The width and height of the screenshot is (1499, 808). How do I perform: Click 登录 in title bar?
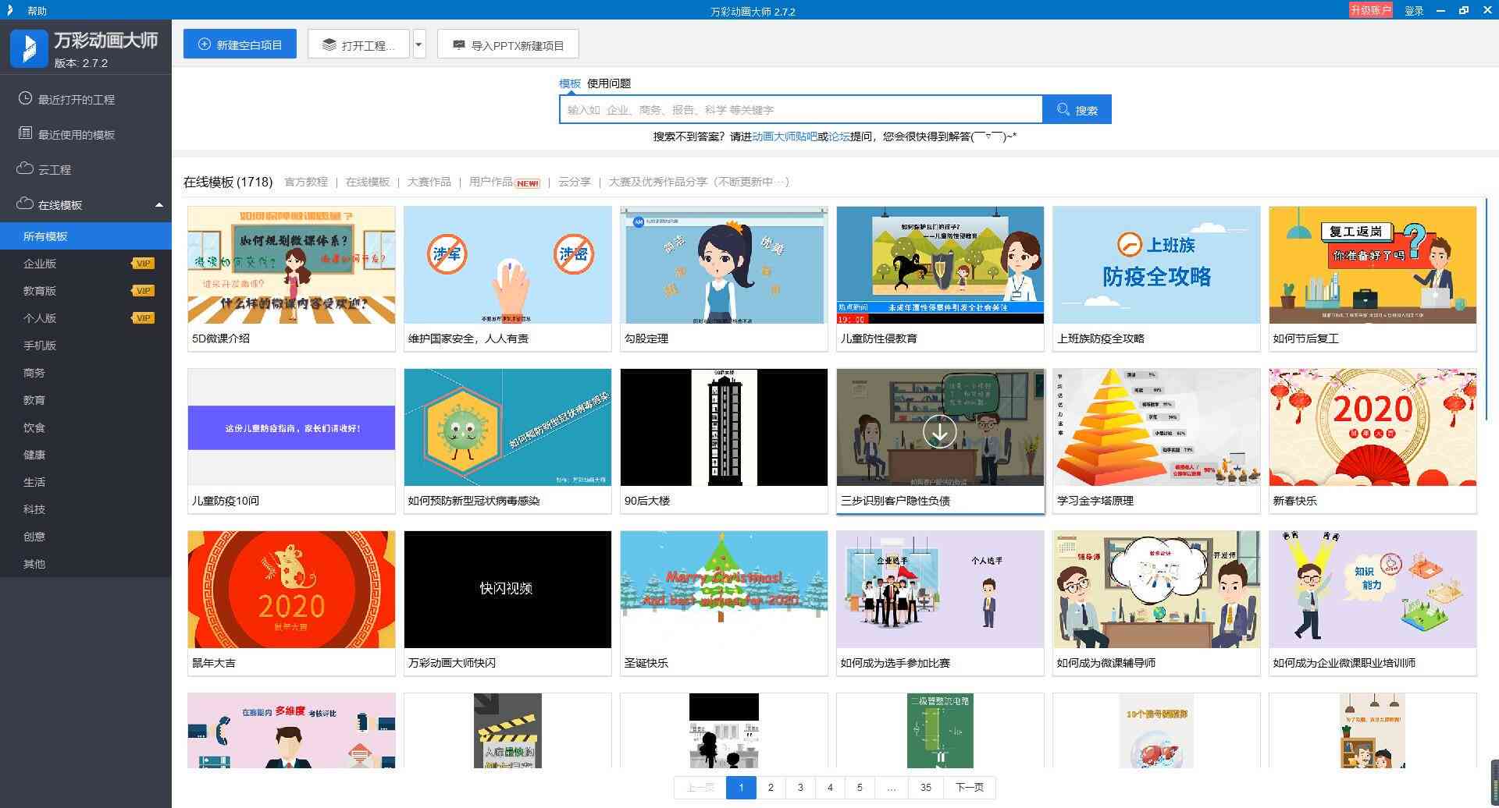(x=1414, y=11)
